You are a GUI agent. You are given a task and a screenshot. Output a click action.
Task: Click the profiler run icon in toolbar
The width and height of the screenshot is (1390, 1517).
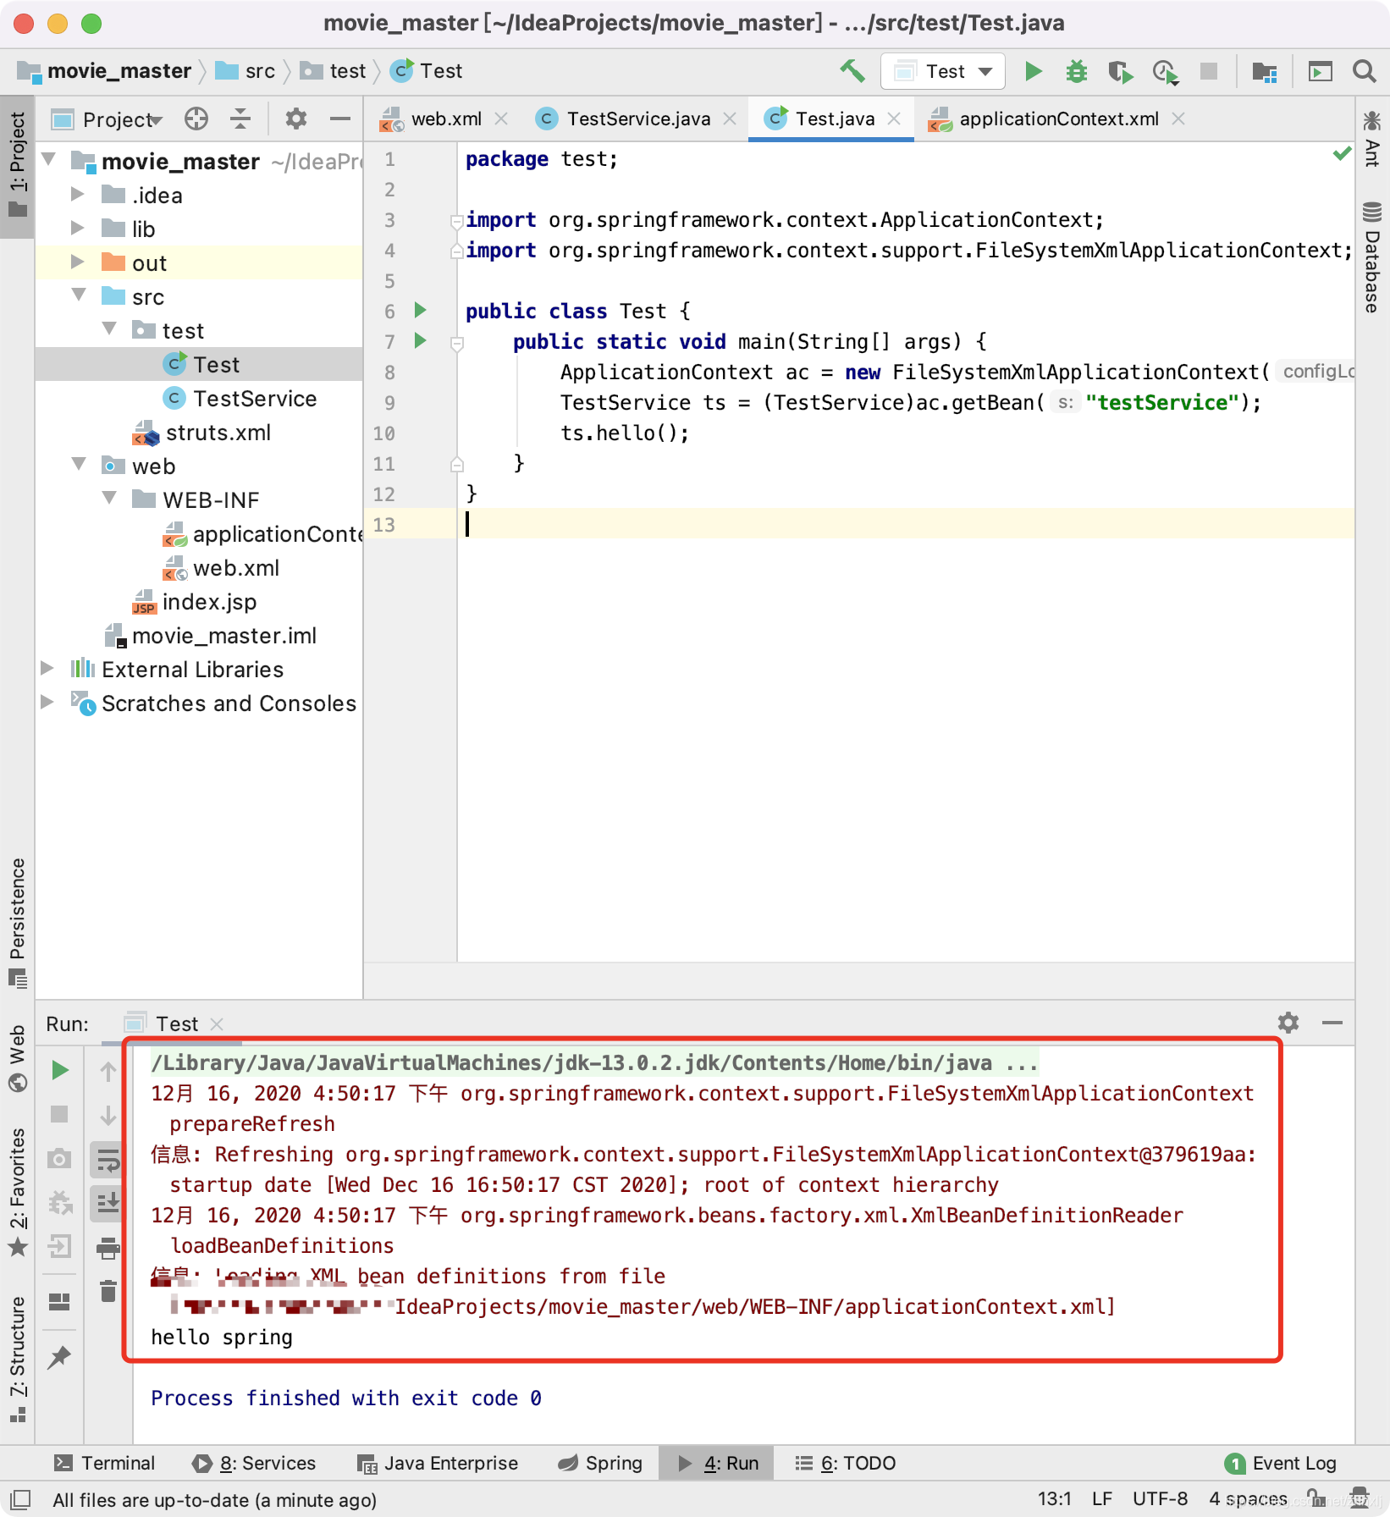(1166, 72)
